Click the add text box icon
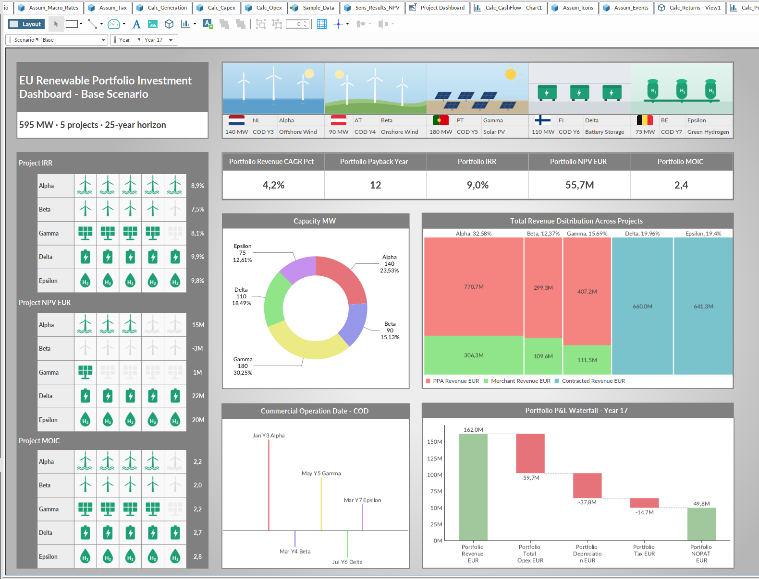759x579 pixels. coord(208,24)
